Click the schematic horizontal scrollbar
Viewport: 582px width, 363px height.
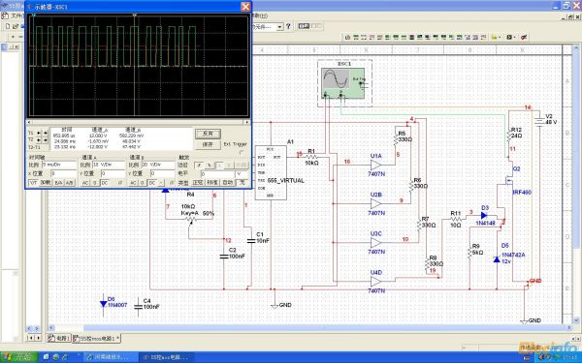click(311, 328)
